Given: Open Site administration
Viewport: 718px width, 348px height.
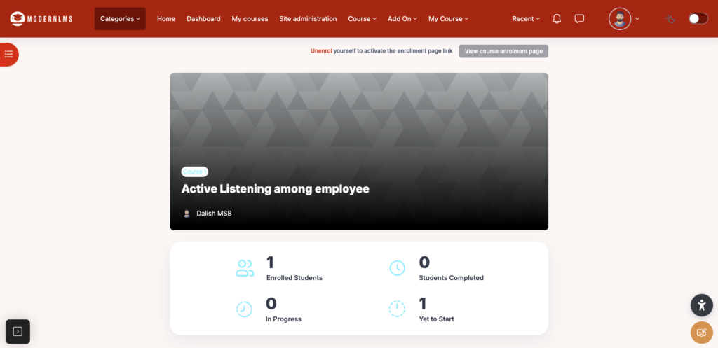Looking at the screenshot, I should click(309, 19).
